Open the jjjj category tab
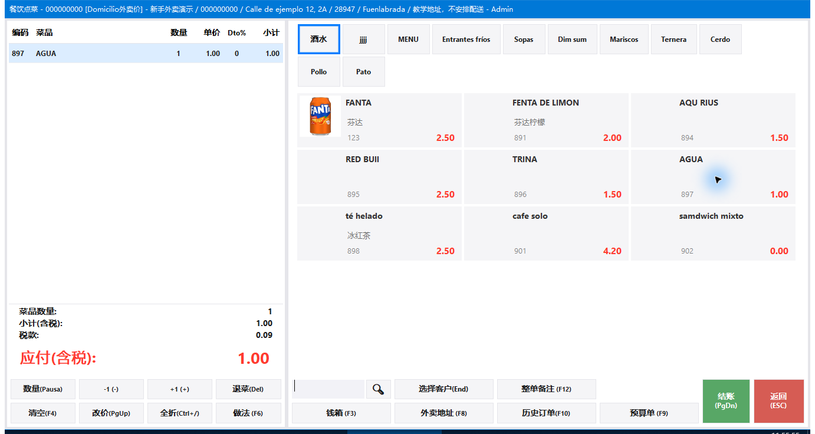Viewport: 815px width, 434px height. pyautogui.click(x=364, y=40)
